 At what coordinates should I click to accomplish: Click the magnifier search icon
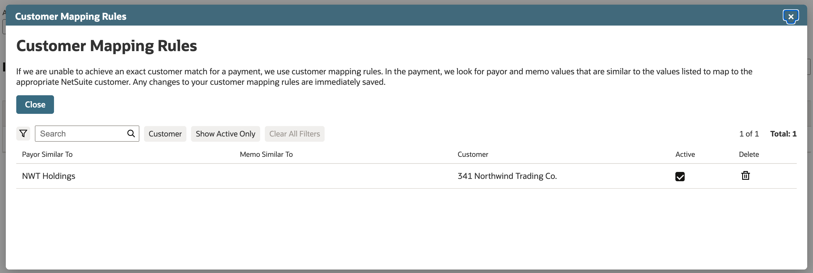[x=131, y=134]
